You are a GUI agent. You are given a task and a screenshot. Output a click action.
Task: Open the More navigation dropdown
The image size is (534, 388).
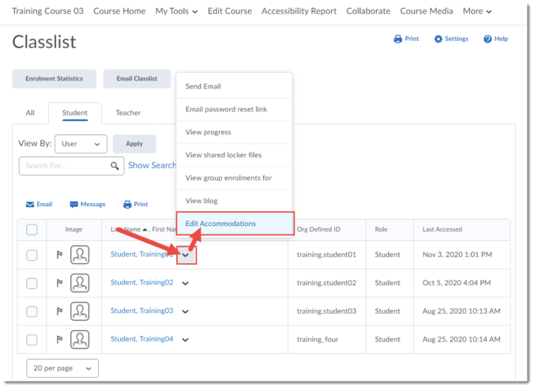coord(477,11)
